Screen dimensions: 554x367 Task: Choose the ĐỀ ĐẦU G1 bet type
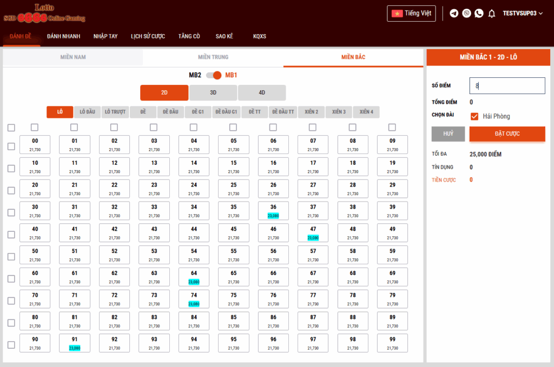coord(226,112)
